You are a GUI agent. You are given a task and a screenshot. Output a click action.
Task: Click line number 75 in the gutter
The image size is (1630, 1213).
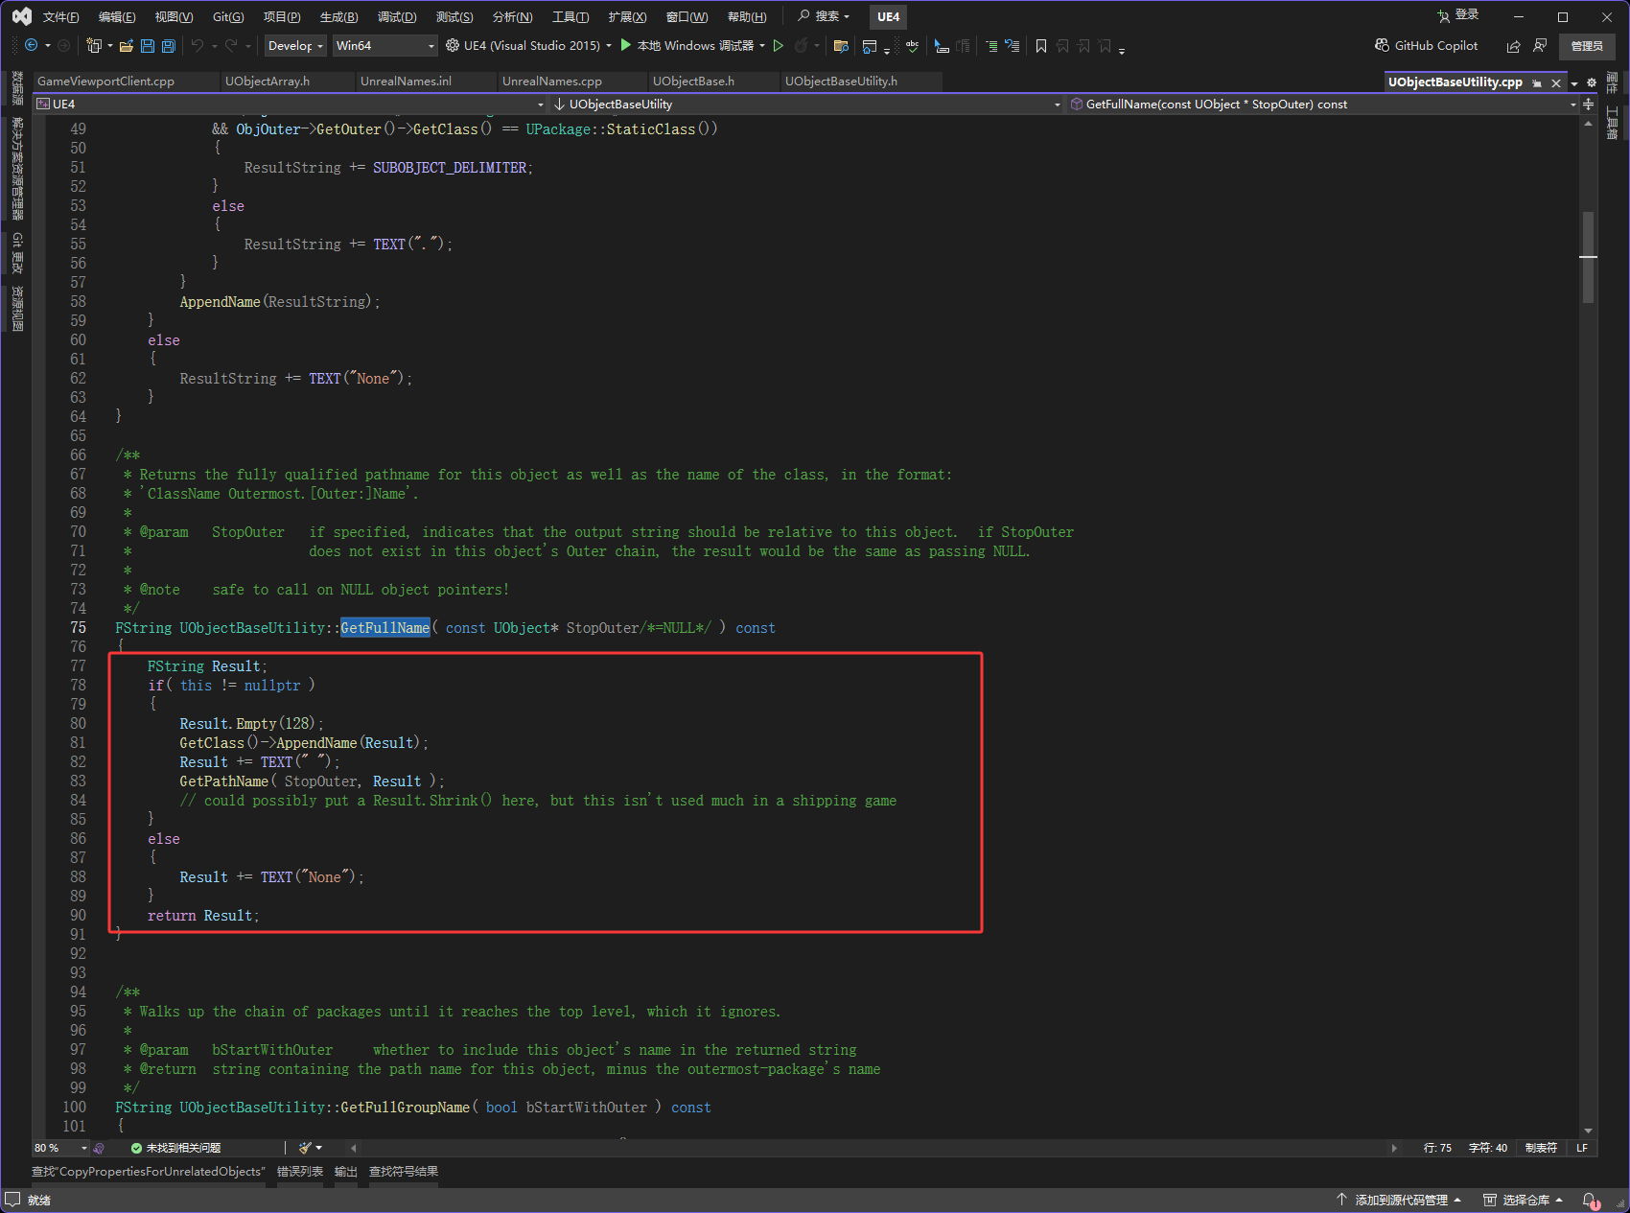78,628
